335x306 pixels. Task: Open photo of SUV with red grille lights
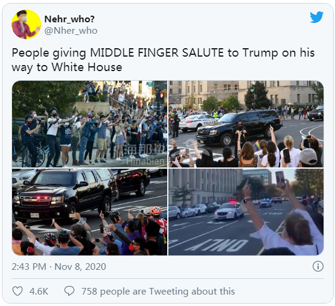[89, 212]
